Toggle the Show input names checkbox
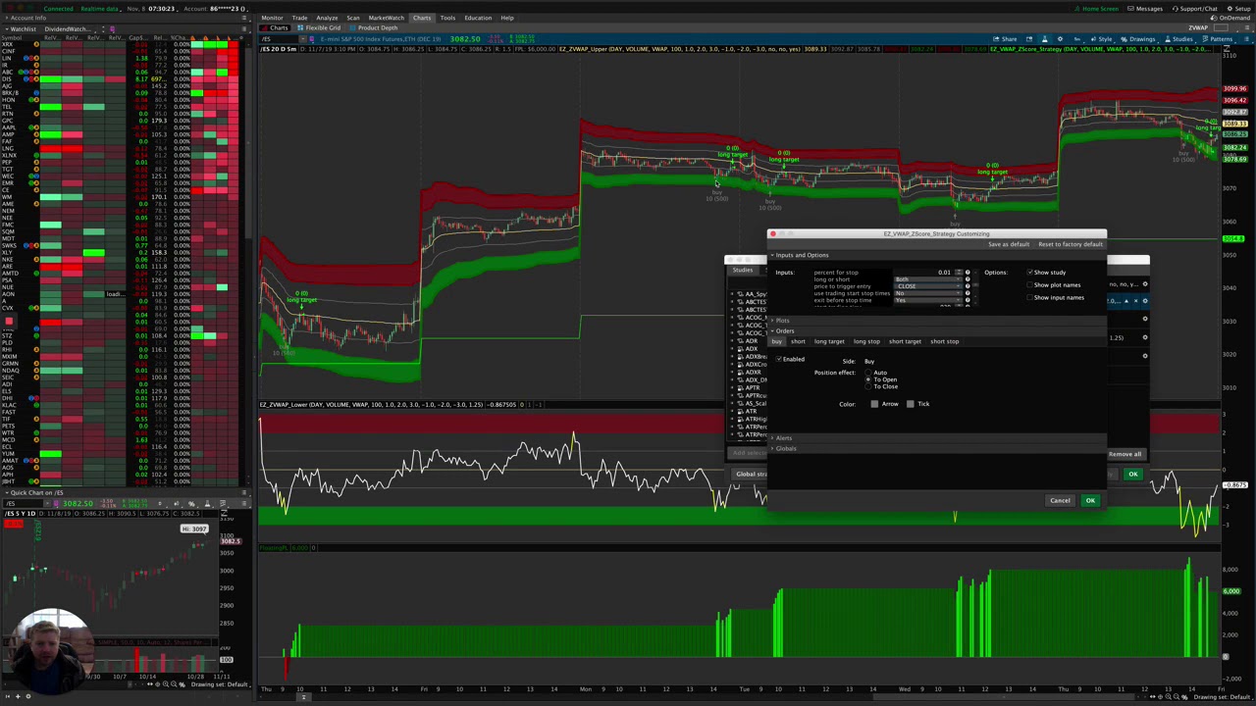The height and width of the screenshot is (706, 1256). point(1030,297)
